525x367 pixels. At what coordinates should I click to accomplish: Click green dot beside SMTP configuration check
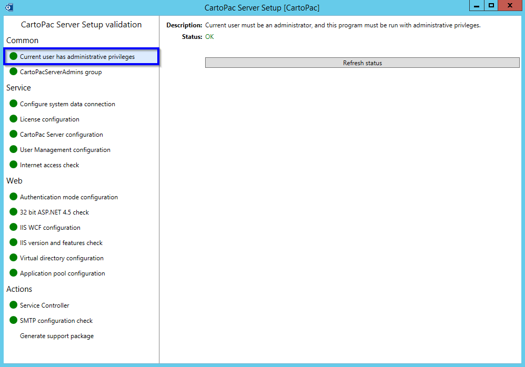pos(13,320)
